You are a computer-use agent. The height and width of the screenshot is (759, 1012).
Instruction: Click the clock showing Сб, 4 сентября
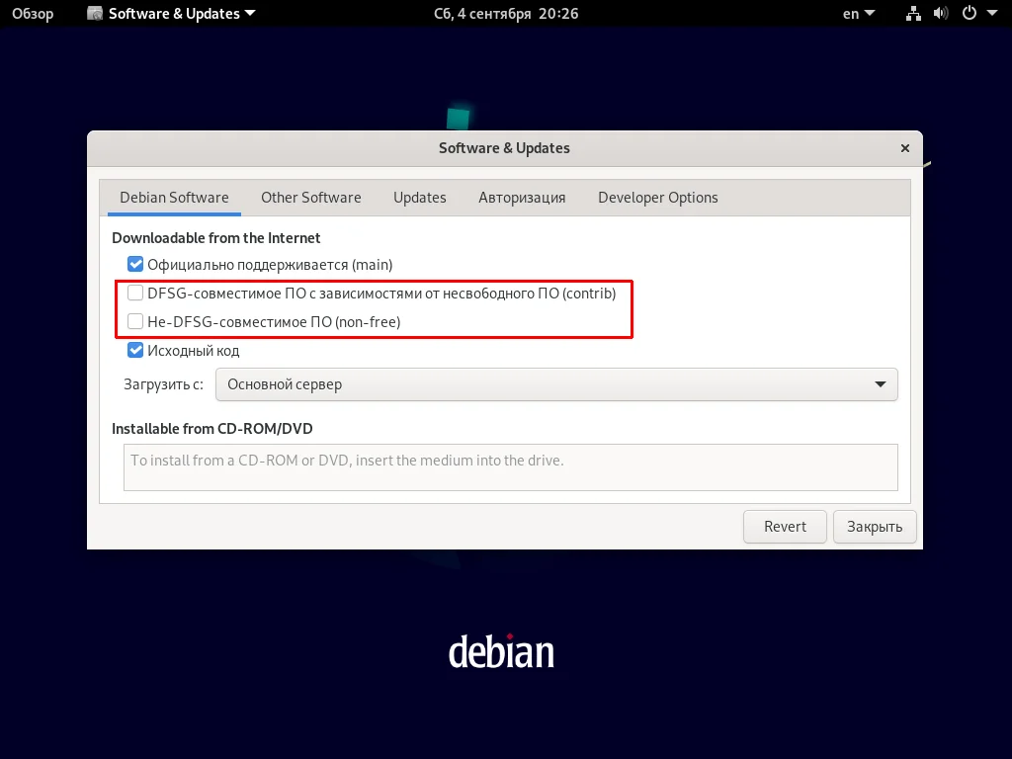point(506,13)
